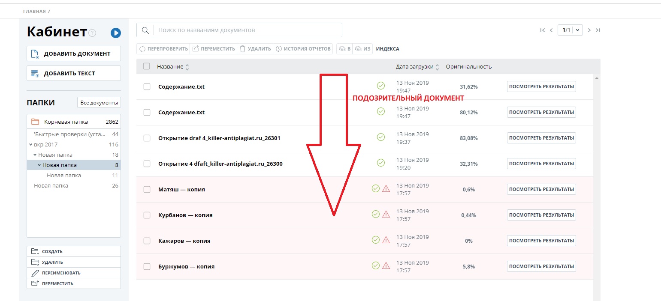The height and width of the screenshot is (301, 661).
Task: View results for Курбанов — копия
Action: pos(541,215)
